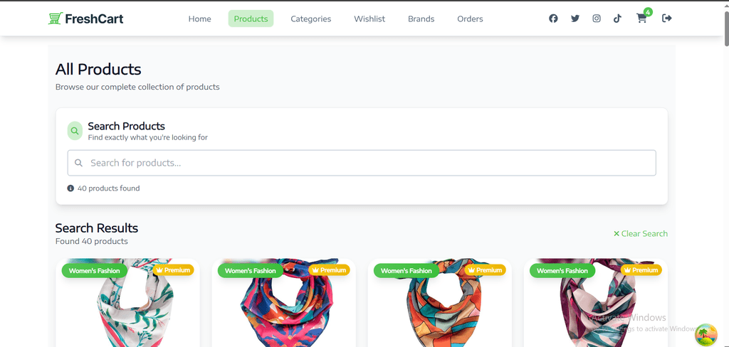
Task: View the Orders page
Action: point(470,18)
